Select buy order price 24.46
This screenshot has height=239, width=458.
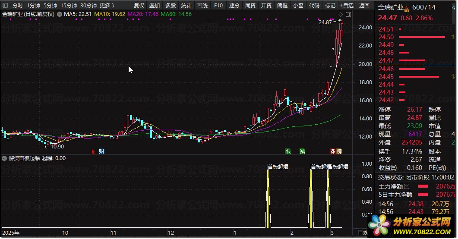(386, 69)
